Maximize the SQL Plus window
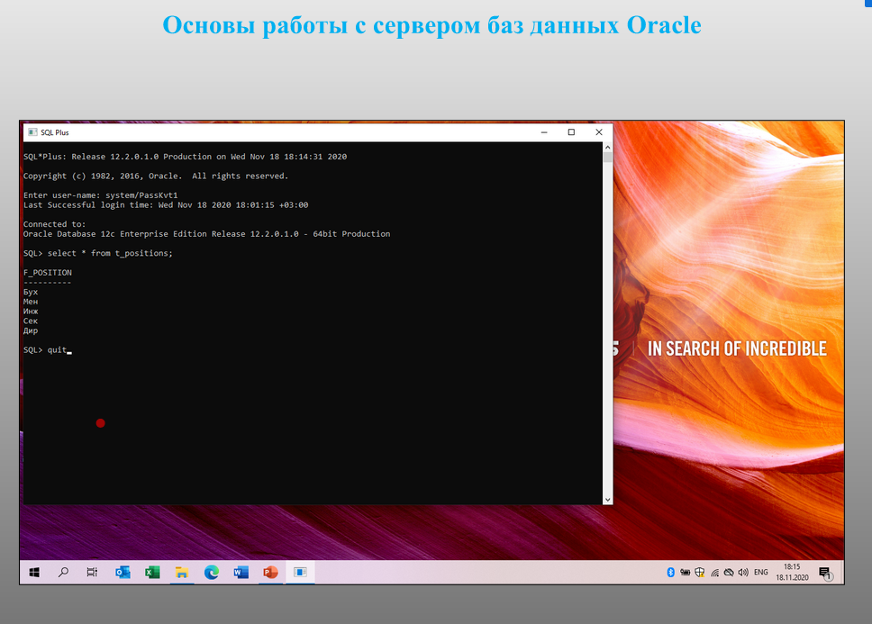 [571, 132]
